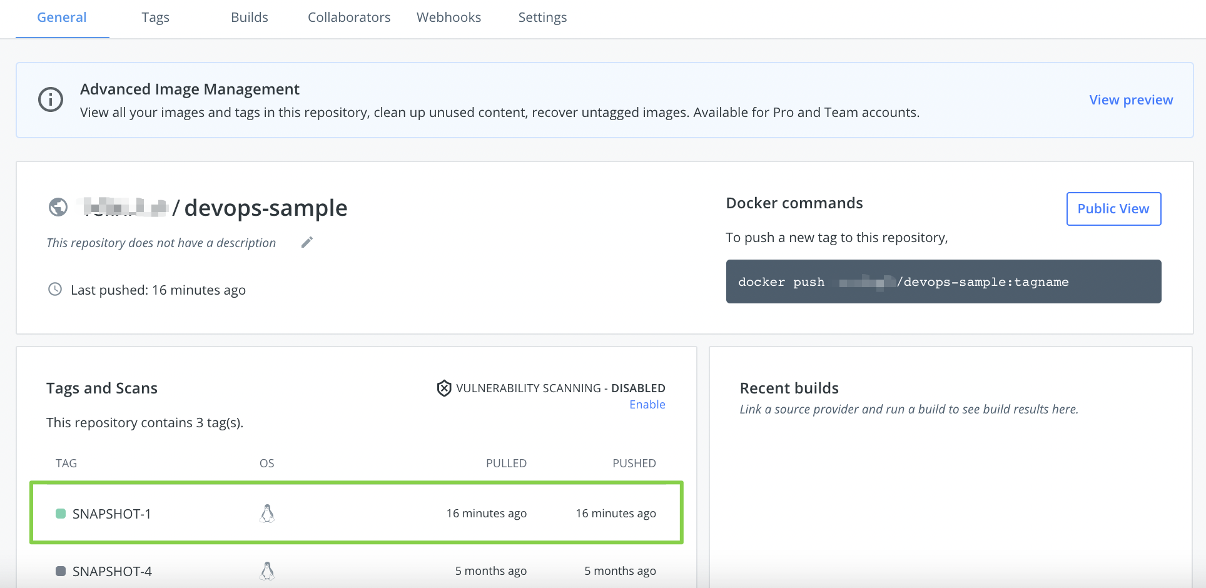This screenshot has width=1206, height=588.
Task: Select the Linux penguin icon for SNAPSHOT-1
Action: coord(267,513)
